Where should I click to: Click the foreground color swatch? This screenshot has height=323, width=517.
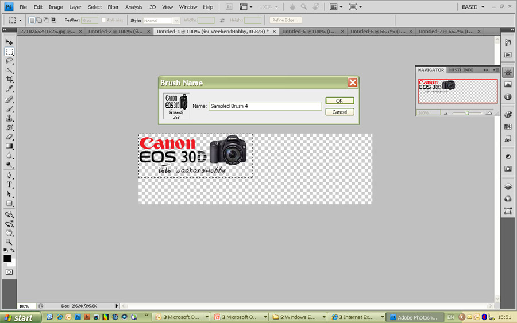click(7, 259)
